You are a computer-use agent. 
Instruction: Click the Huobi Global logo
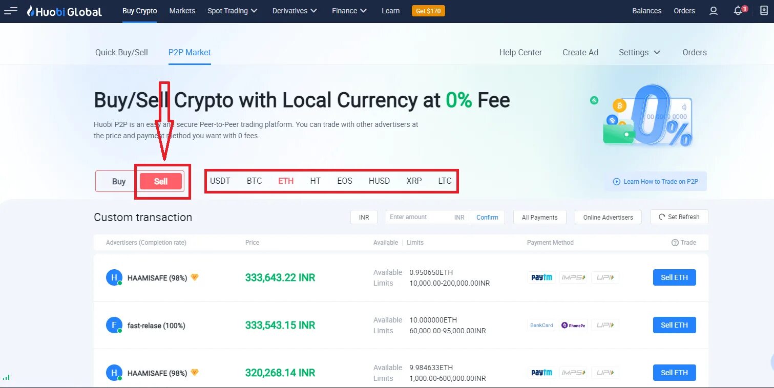[65, 11]
